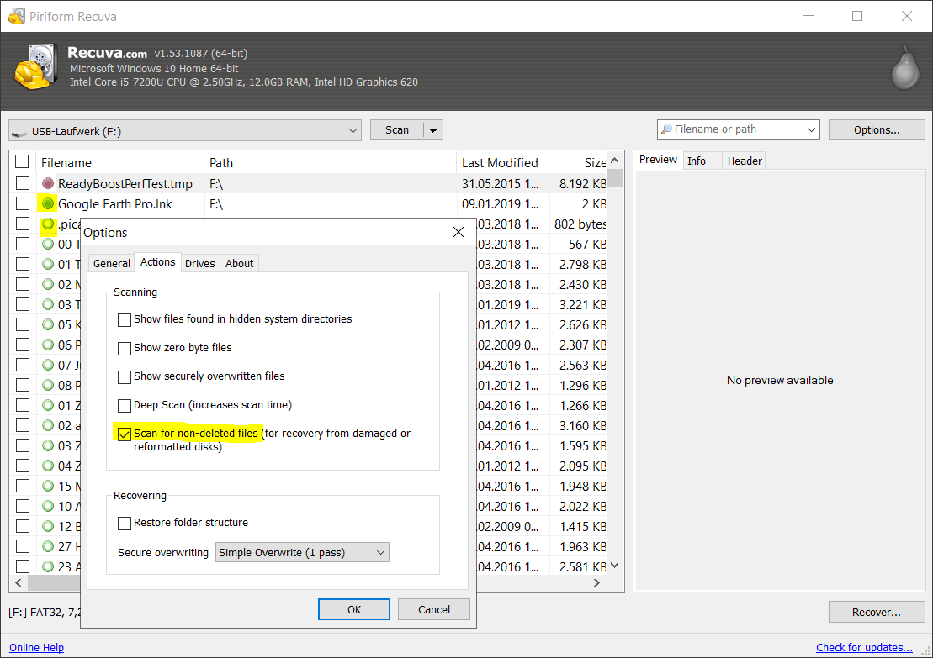
Task: Click green status dot for Google Earth Pro.lnk
Action: 48,203
